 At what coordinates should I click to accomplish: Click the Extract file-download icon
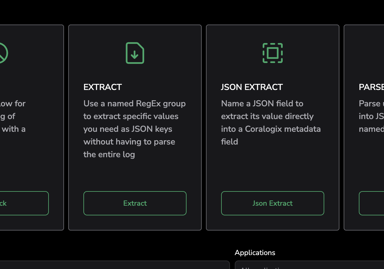point(135,53)
